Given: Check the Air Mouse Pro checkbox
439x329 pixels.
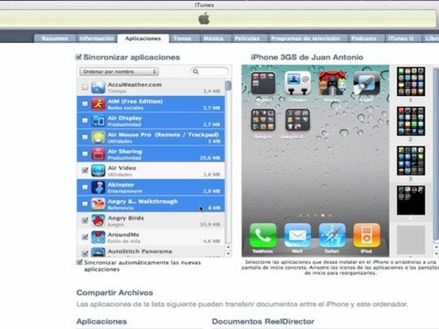Looking at the screenshot, I should pos(85,137).
